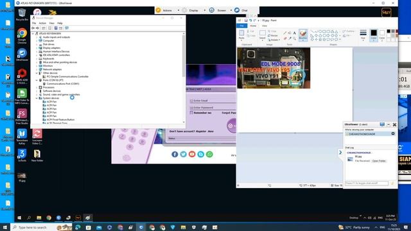Click Open Folder in chat log

(379, 161)
